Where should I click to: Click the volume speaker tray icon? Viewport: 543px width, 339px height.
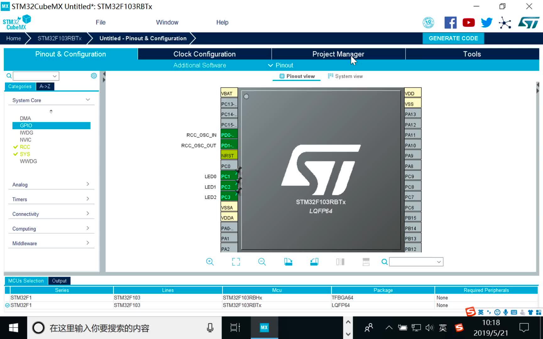[x=429, y=328]
